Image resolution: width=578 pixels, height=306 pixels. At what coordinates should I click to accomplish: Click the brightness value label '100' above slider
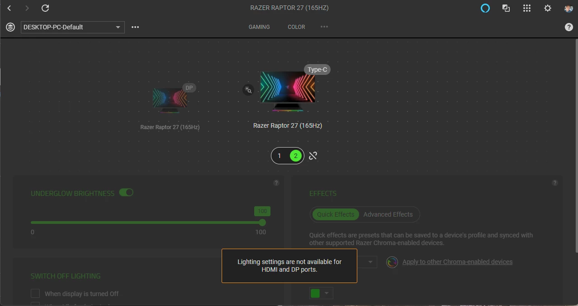tap(262, 211)
